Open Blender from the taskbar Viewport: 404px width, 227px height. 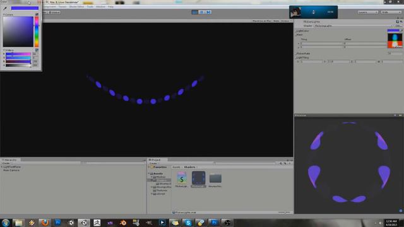click(x=123, y=223)
